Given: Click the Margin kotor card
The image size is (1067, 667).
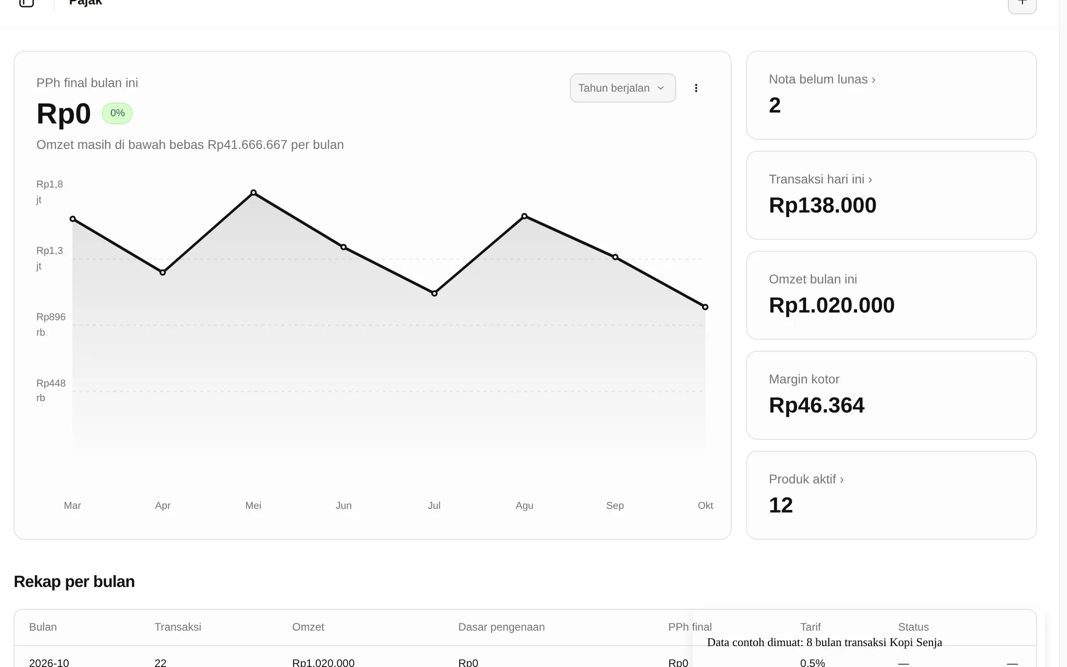Looking at the screenshot, I should point(891,395).
